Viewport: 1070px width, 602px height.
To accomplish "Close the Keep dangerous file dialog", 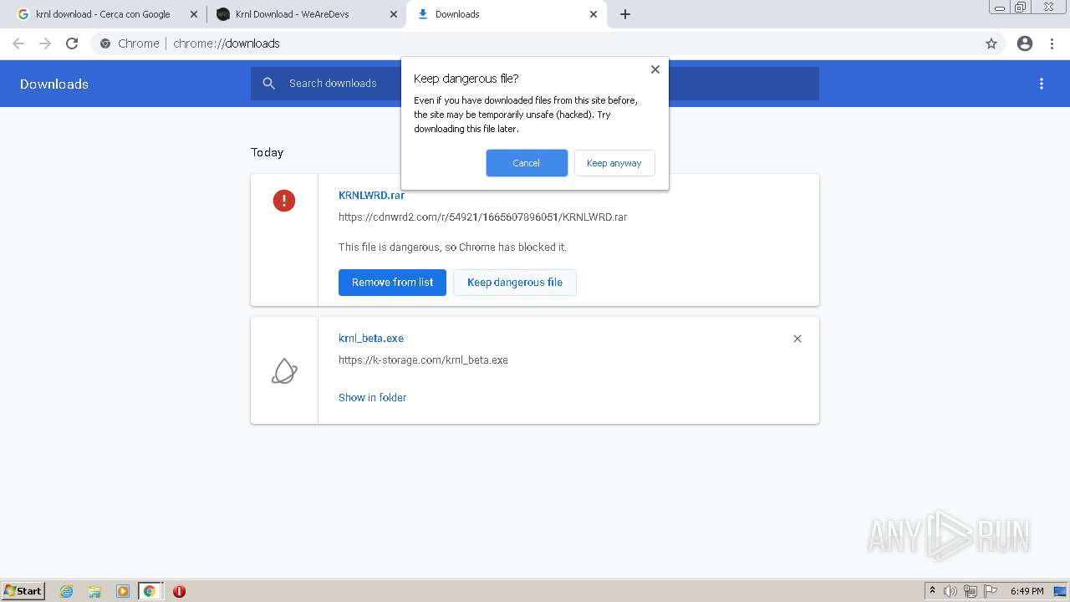I will (x=655, y=69).
